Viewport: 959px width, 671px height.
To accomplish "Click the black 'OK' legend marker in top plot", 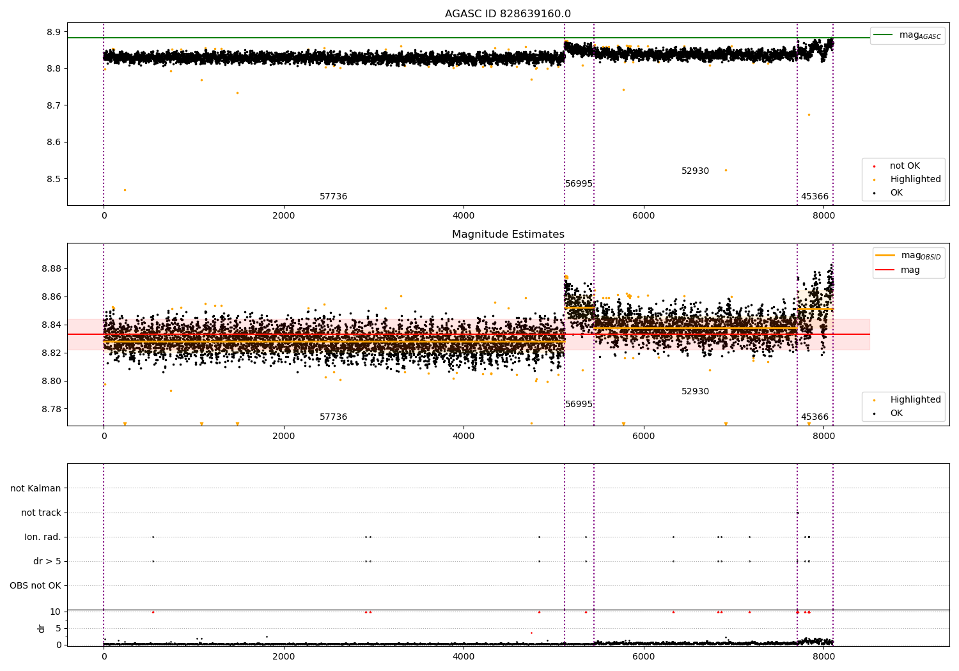I will click(874, 193).
